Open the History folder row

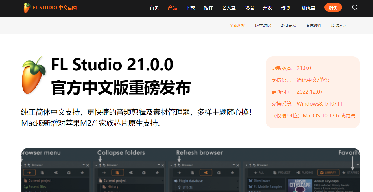pos(110,187)
